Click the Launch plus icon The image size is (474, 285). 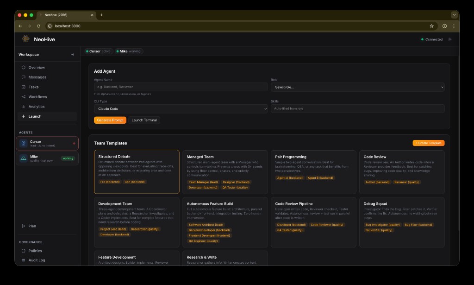click(23, 116)
